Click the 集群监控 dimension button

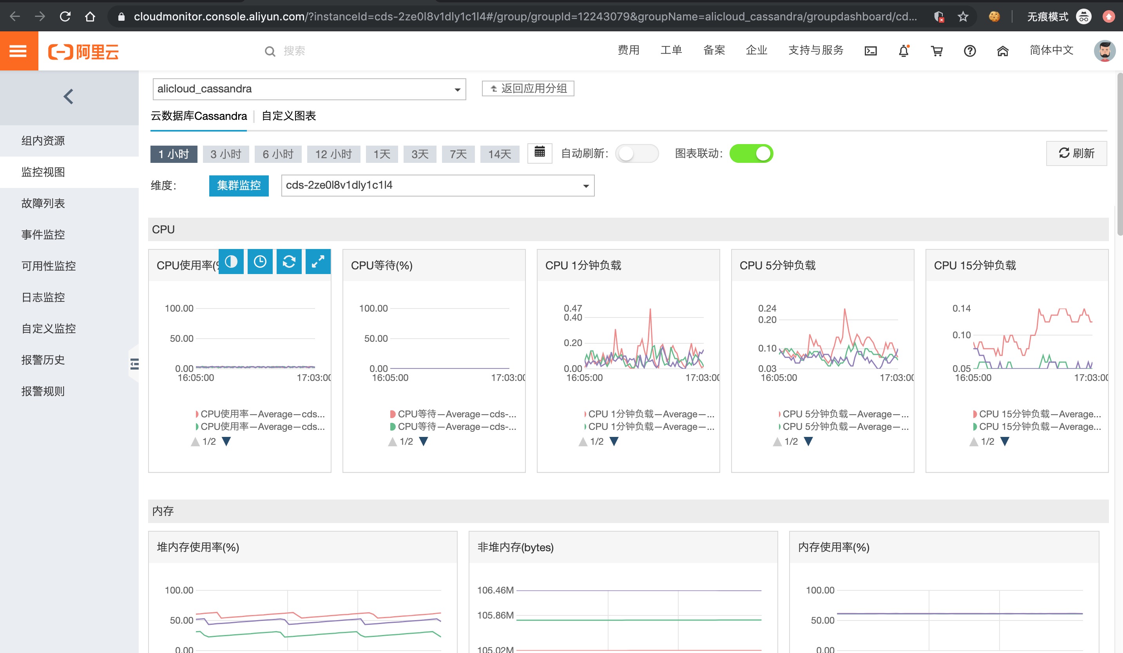click(239, 186)
